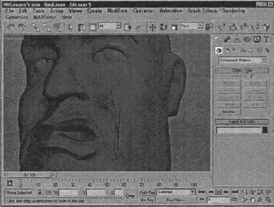
Task: Switch to the Utilities command panel tab
Action: [266, 39]
